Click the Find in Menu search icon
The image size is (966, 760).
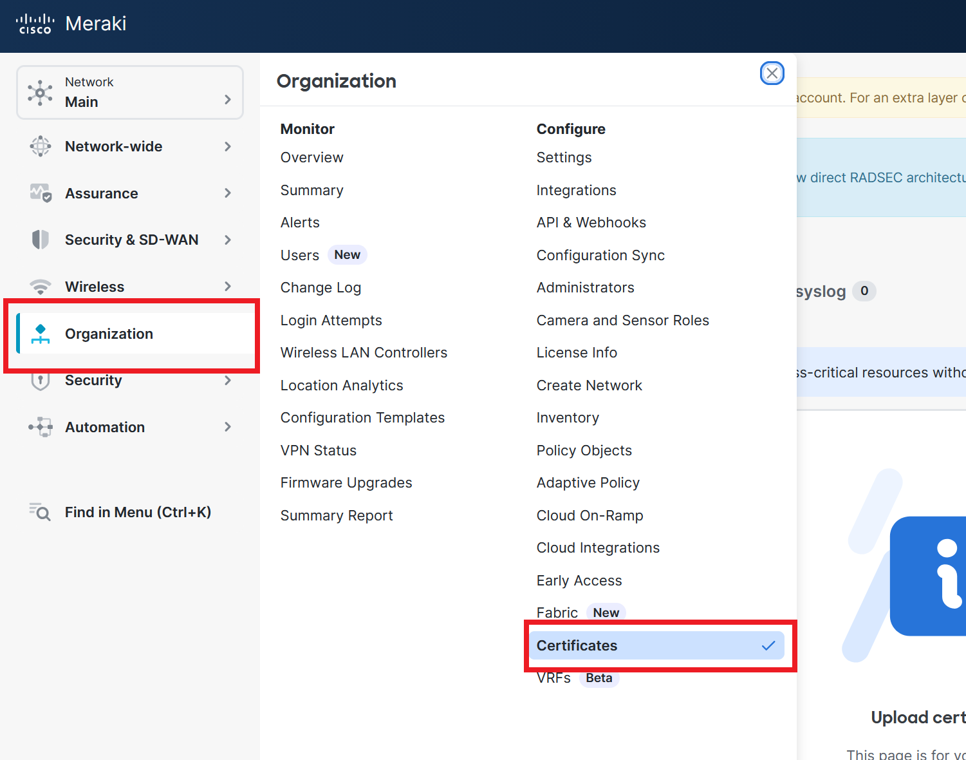(x=40, y=512)
